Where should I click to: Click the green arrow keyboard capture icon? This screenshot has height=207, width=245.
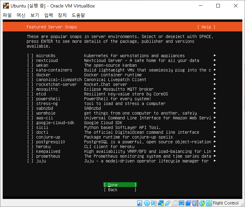(x=209, y=203)
